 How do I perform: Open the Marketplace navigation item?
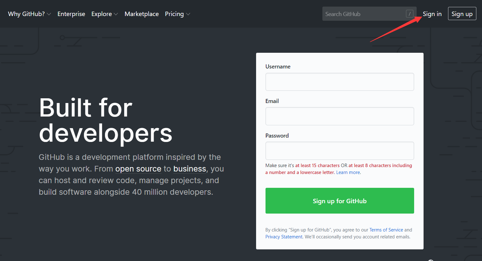coord(141,14)
